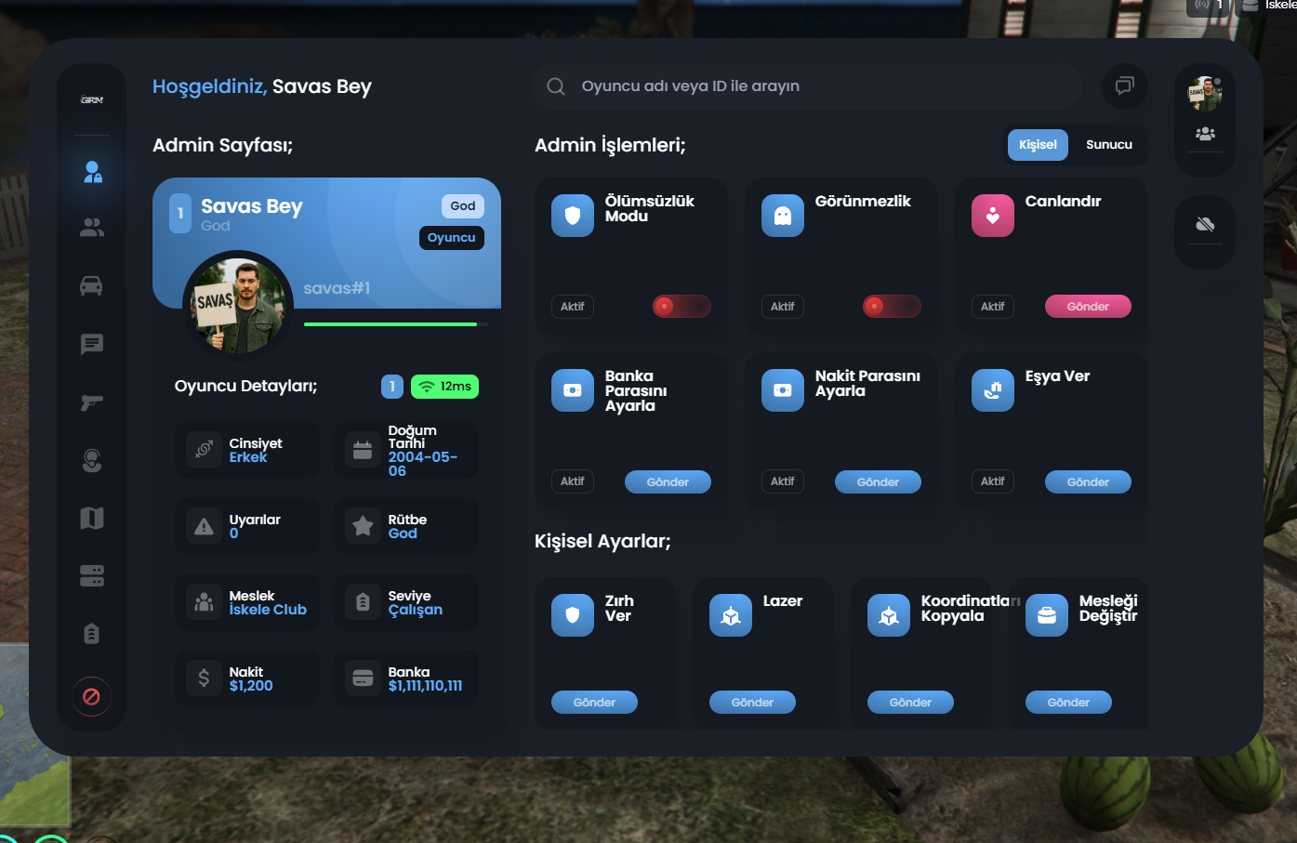
Task: Click Aktif badge under Banka Parasını Ayarla
Action: point(573,481)
